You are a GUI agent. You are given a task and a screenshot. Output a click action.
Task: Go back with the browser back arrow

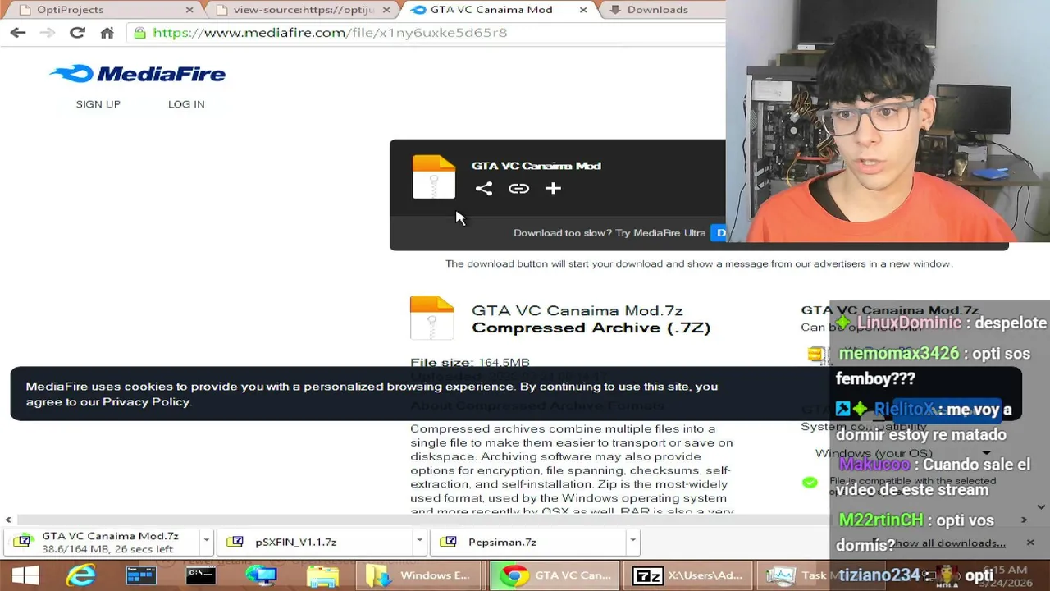click(18, 33)
